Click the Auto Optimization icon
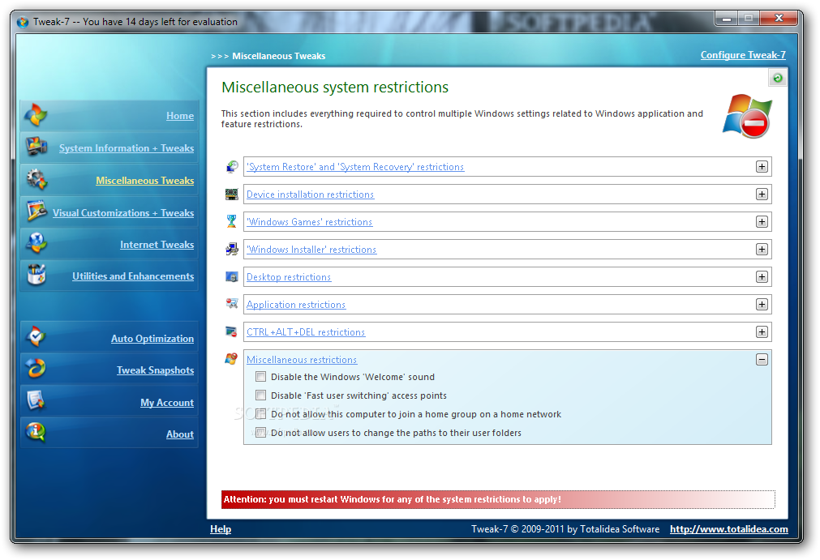 36,337
